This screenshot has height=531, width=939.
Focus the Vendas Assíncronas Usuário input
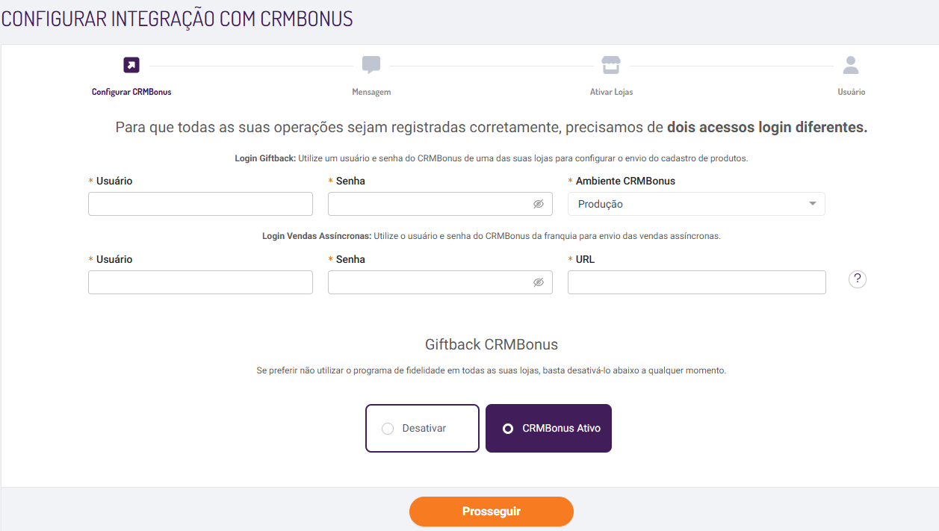(200, 282)
